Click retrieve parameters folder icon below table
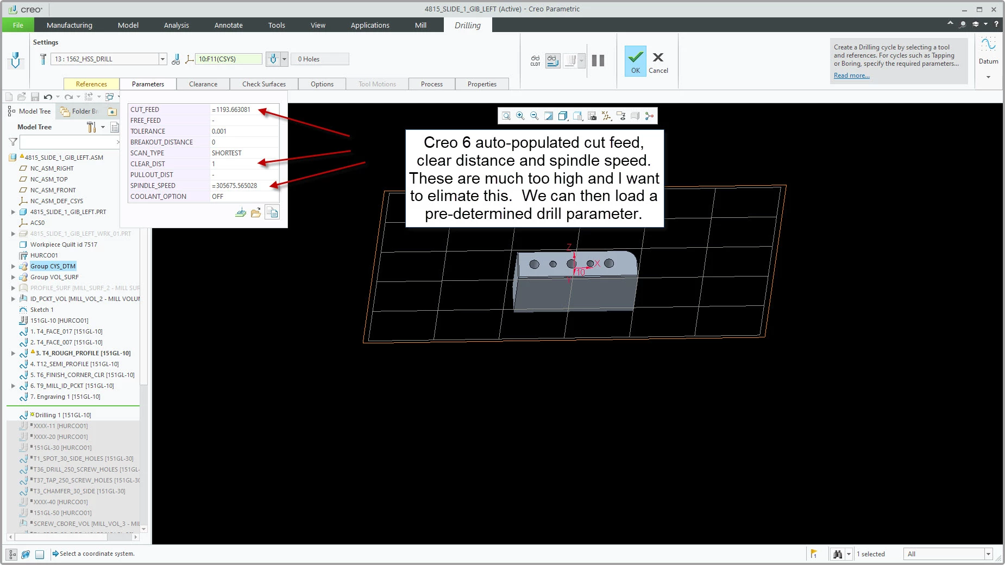 (x=256, y=213)
